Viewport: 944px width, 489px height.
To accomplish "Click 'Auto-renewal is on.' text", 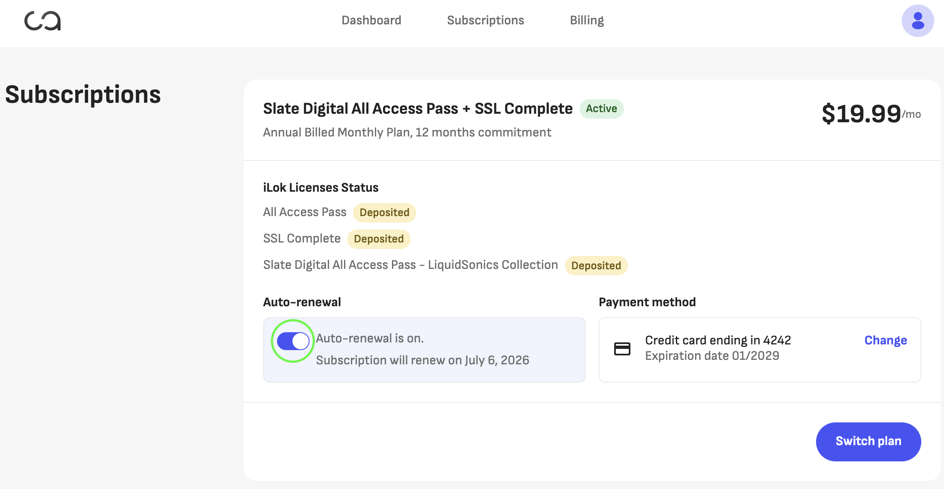I will pyautogui.click(x=370, y=338).
